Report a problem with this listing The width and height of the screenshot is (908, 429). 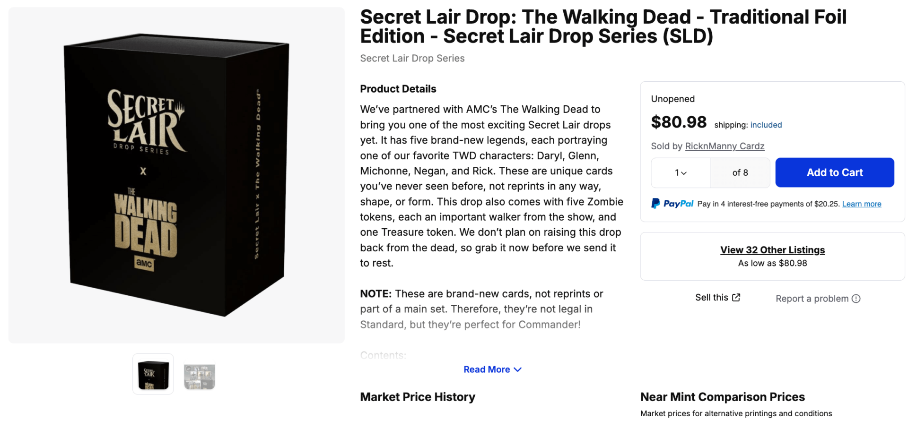point(812,299)
